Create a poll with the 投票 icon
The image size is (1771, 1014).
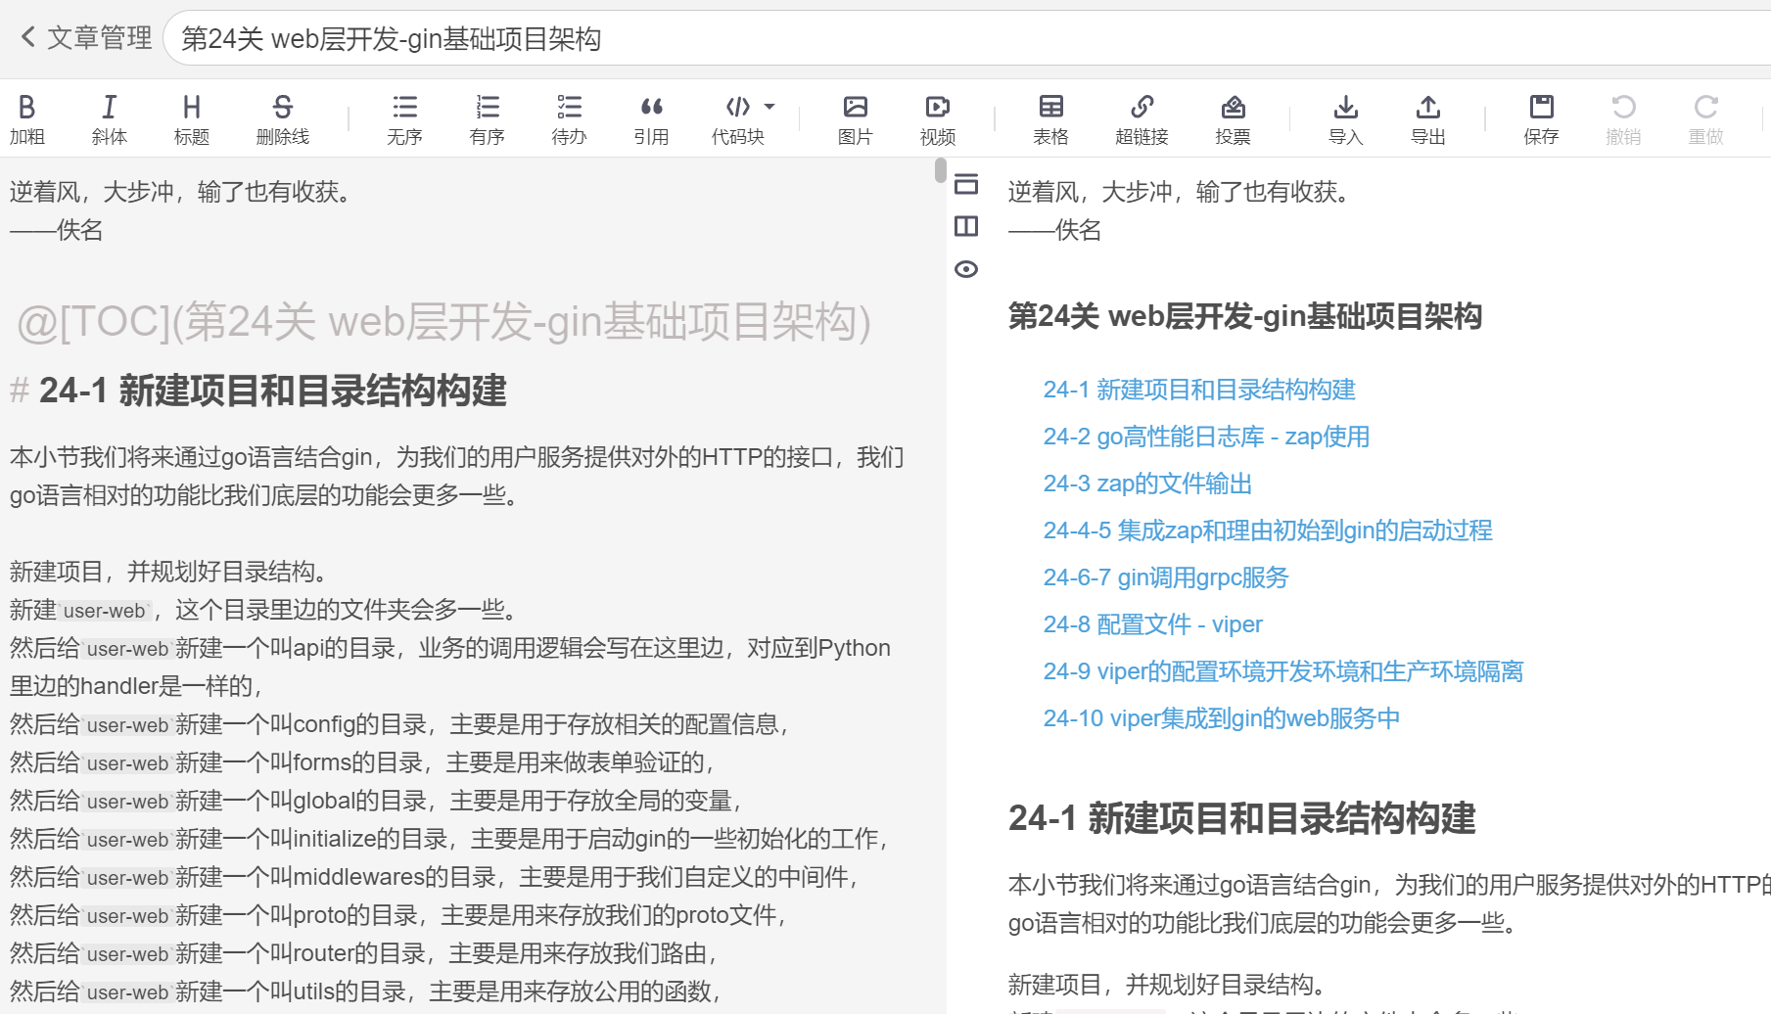(1233, 117)
